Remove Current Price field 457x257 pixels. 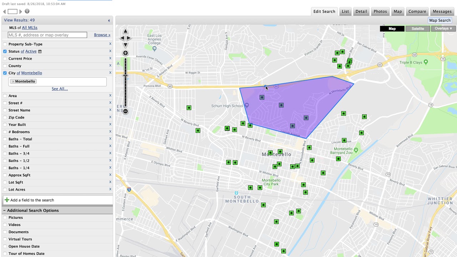(110, 58)
